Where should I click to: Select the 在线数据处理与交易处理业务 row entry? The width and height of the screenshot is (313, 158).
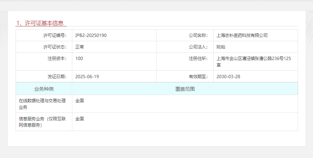(x=42, y=104)
